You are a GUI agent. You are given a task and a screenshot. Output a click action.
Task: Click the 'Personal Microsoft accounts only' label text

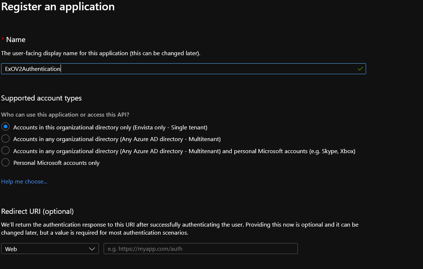(56, 163)
